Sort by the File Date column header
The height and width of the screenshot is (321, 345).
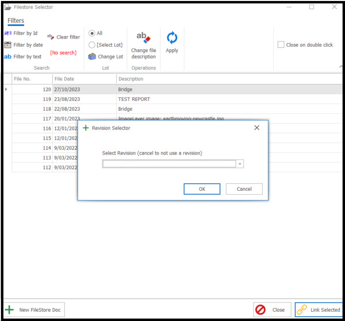84,79
